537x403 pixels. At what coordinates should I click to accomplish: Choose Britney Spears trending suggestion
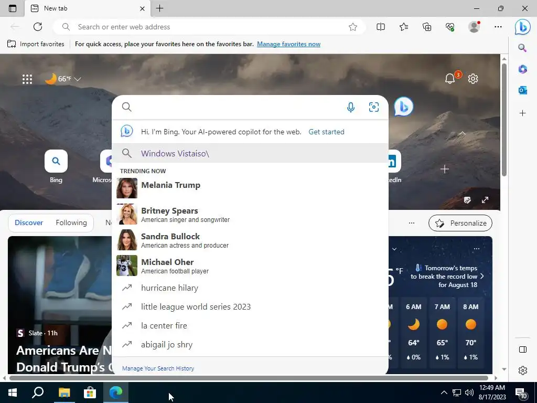pos(250,214)
